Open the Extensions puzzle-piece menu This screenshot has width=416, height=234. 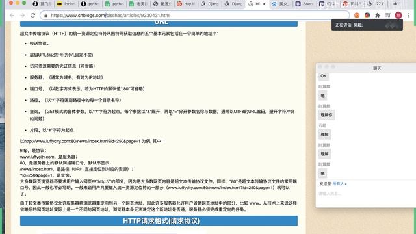click(378, 16)
